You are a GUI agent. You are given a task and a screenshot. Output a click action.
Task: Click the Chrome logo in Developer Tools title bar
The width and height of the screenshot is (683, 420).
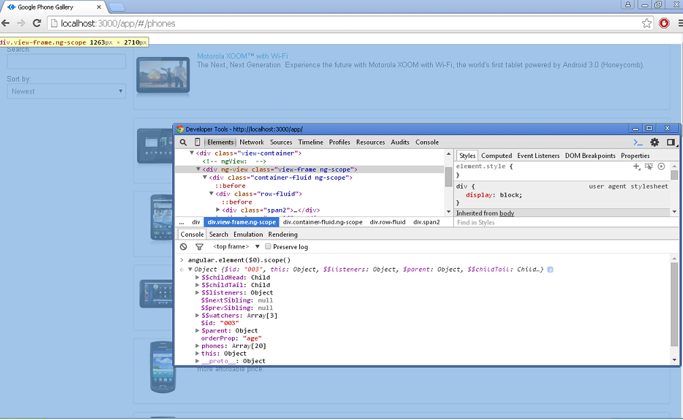tap(180, 129)
